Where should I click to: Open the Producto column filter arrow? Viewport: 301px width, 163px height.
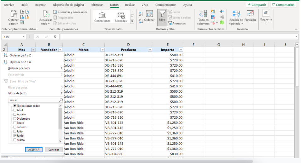pos(150,50)
